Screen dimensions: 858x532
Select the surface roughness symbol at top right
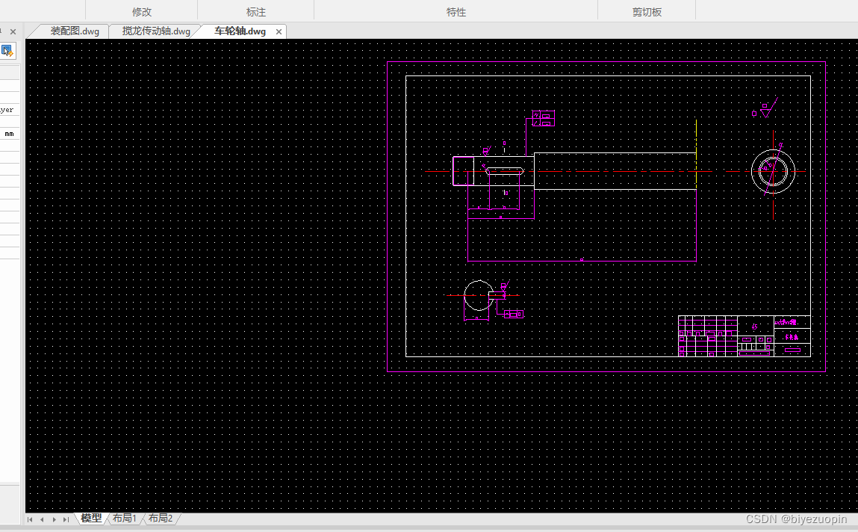click(765, 108)
